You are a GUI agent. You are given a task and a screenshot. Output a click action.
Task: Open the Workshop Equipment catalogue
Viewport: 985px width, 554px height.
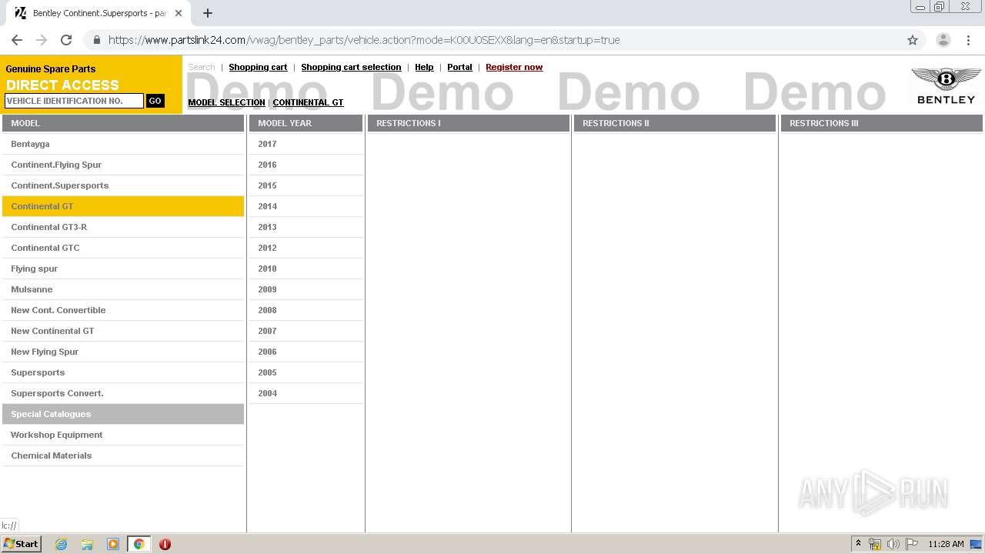[x=123, y=435]
